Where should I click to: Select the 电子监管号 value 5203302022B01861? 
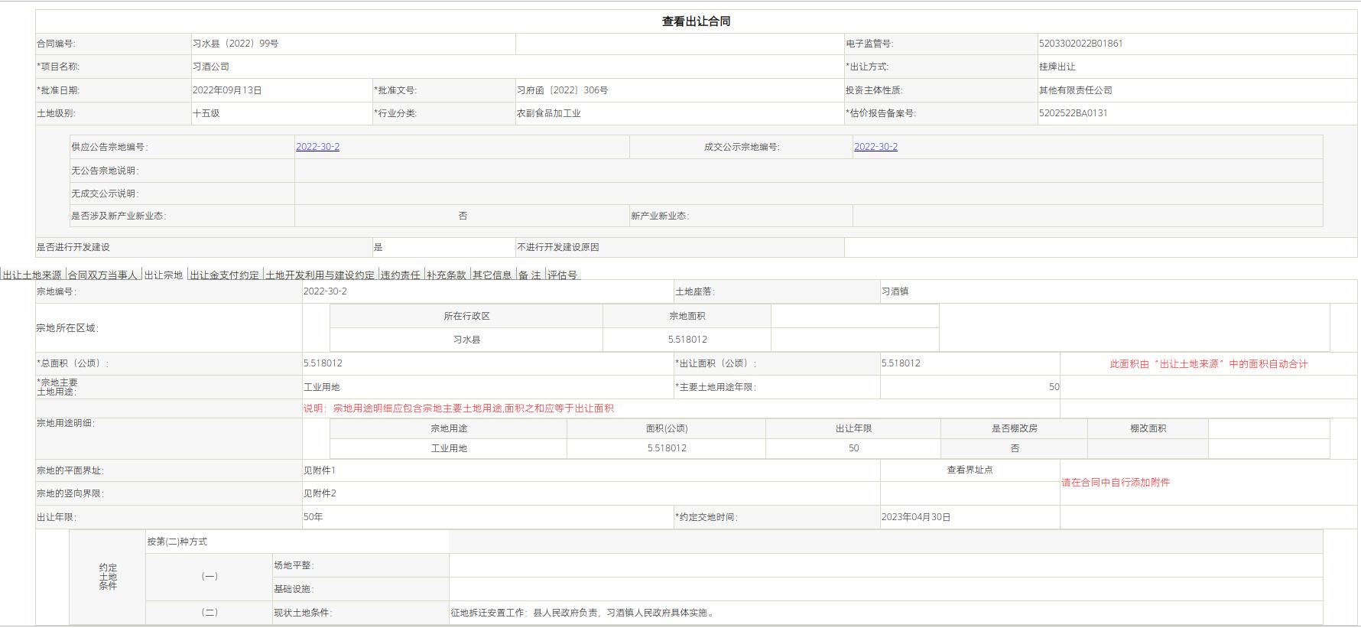[1080, 44]
